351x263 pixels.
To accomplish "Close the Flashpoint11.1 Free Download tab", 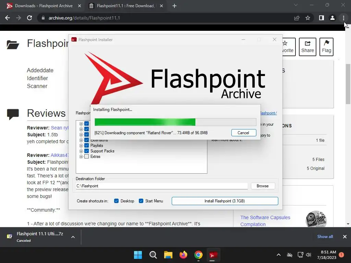I will point(161,6).
